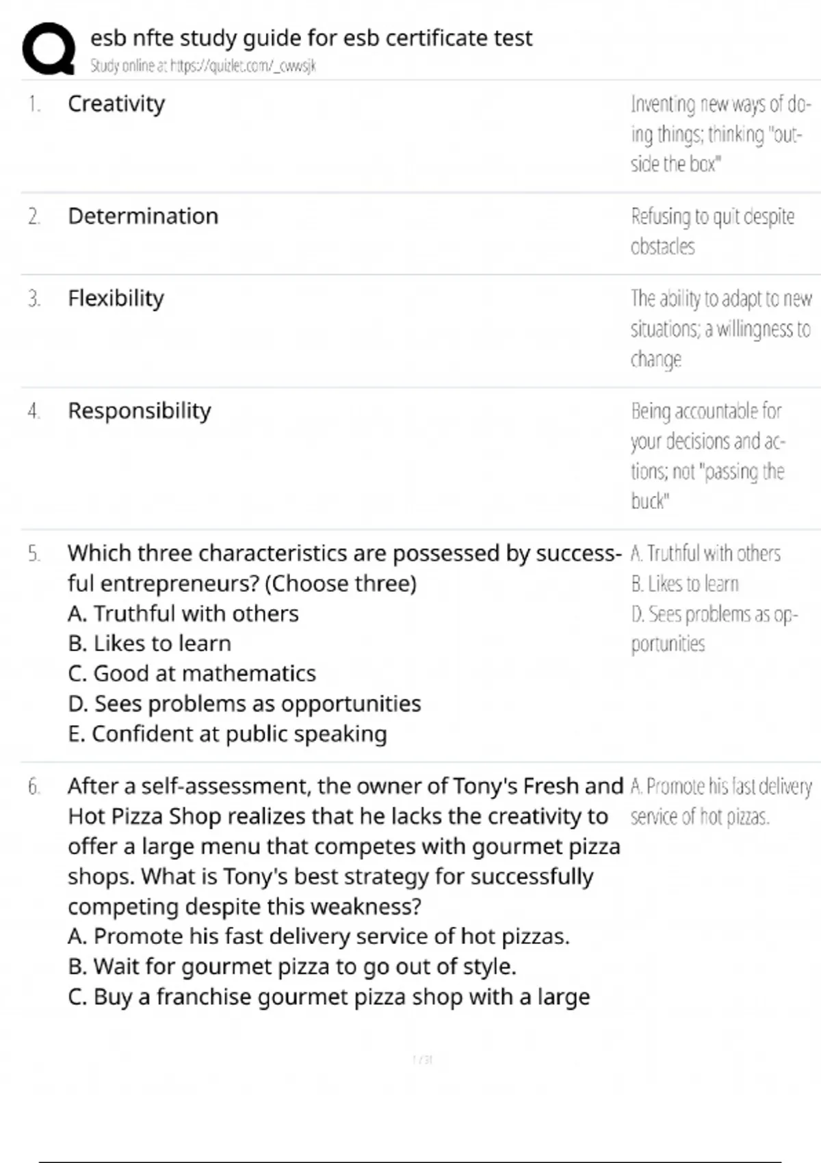This screenshot has width=821, height=1163.
Task: Click the page number indicator at the bottom
Action: 423,1060
